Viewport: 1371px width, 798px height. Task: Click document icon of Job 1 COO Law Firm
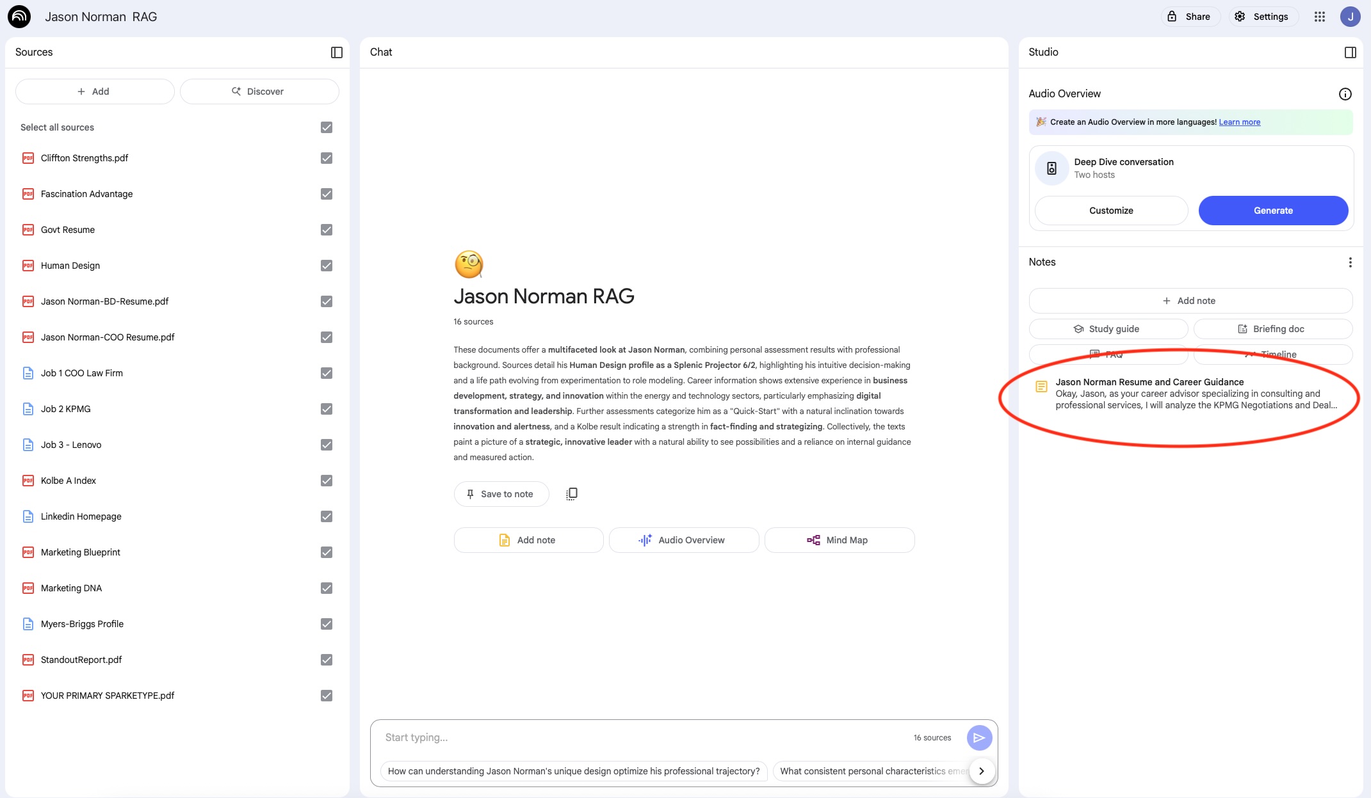[28, 373]
